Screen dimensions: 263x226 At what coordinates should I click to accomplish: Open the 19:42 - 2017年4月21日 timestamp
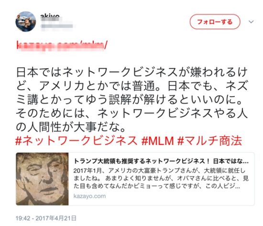(46, 218)
